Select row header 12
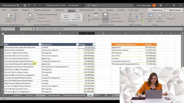The height and width of the screenshot is (103, 184). coord(2,67)
